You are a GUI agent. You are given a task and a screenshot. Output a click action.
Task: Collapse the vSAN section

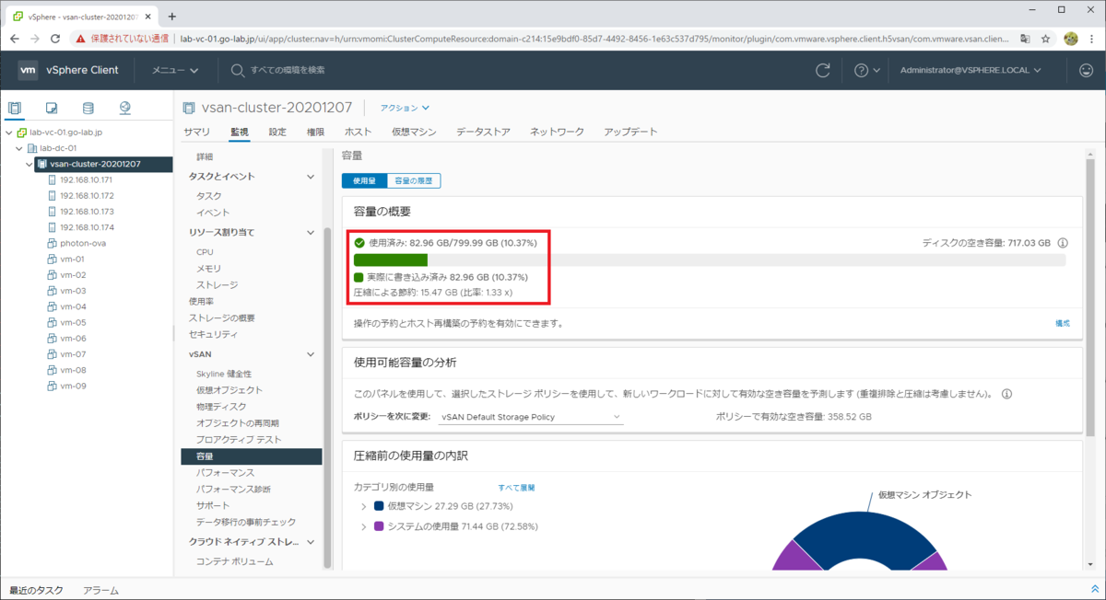point(310,353)
